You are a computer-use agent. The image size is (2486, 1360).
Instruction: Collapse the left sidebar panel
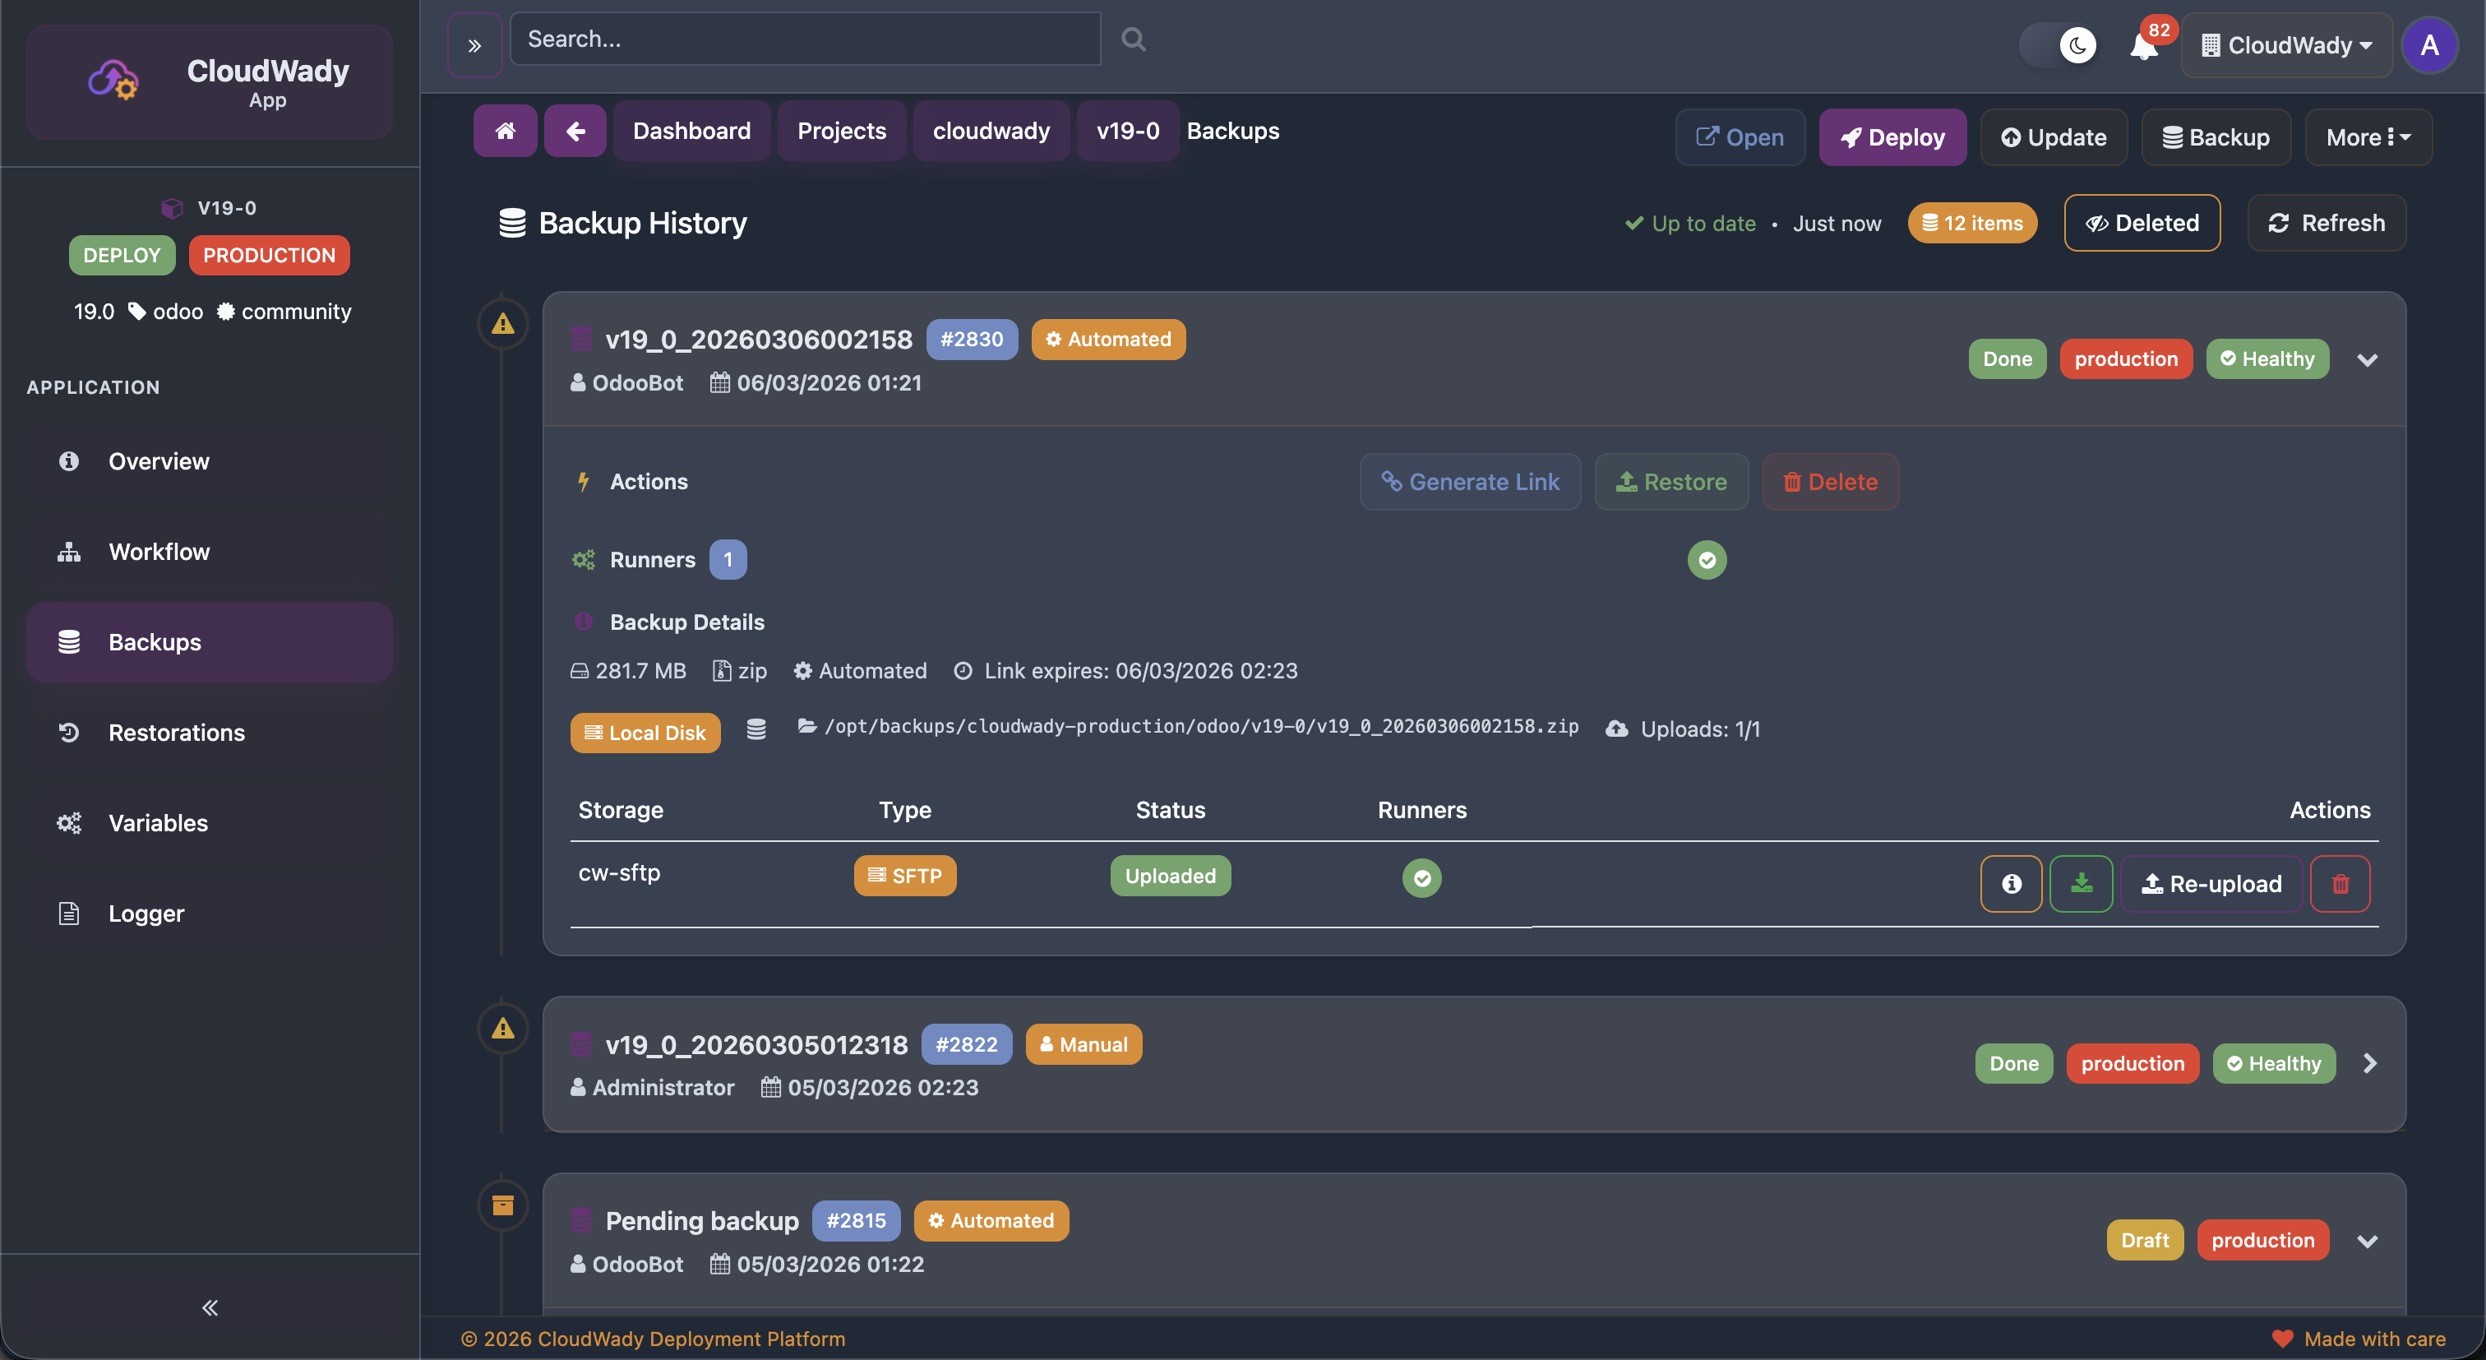[210, 1308]
